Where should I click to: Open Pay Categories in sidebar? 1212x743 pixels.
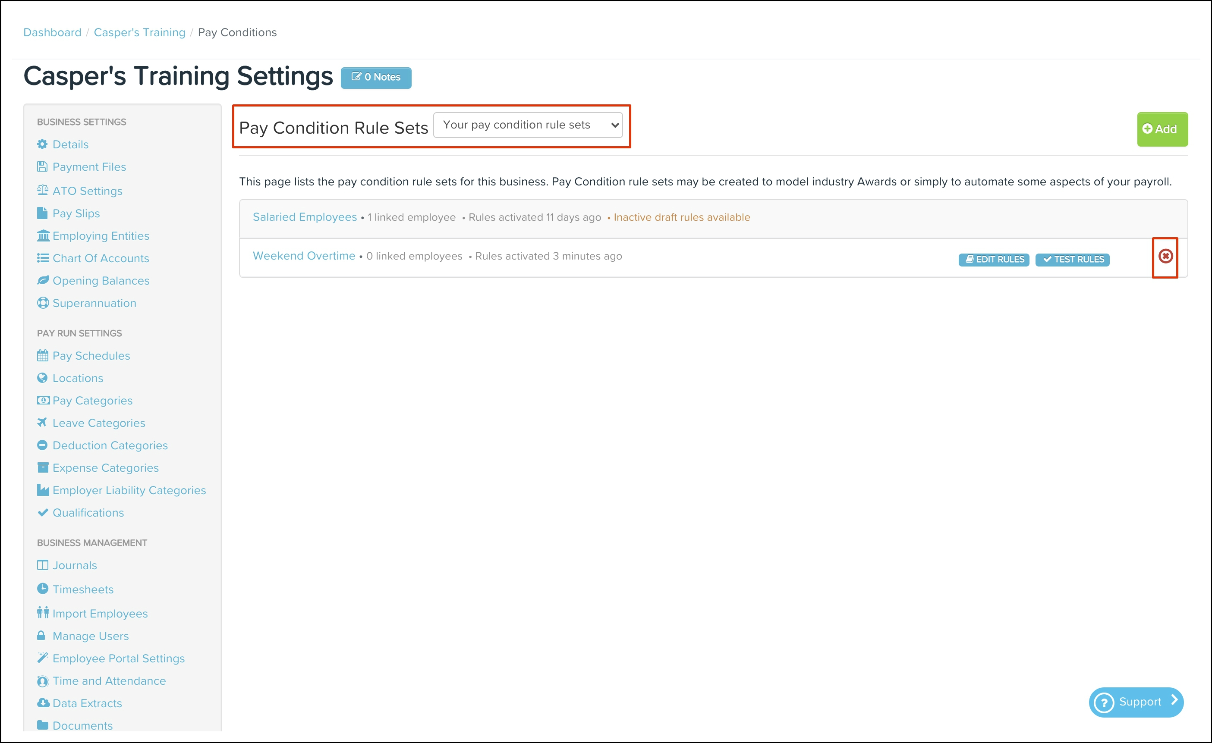pos(92,400)
